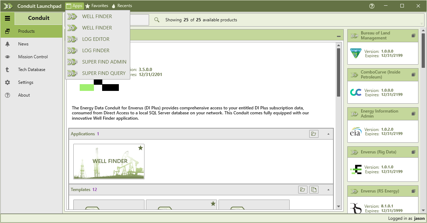Image resolution: width=427 pixels, height=223 pixels.
Task: Open SUPER FIND ADMIN app
Action: 97,62
